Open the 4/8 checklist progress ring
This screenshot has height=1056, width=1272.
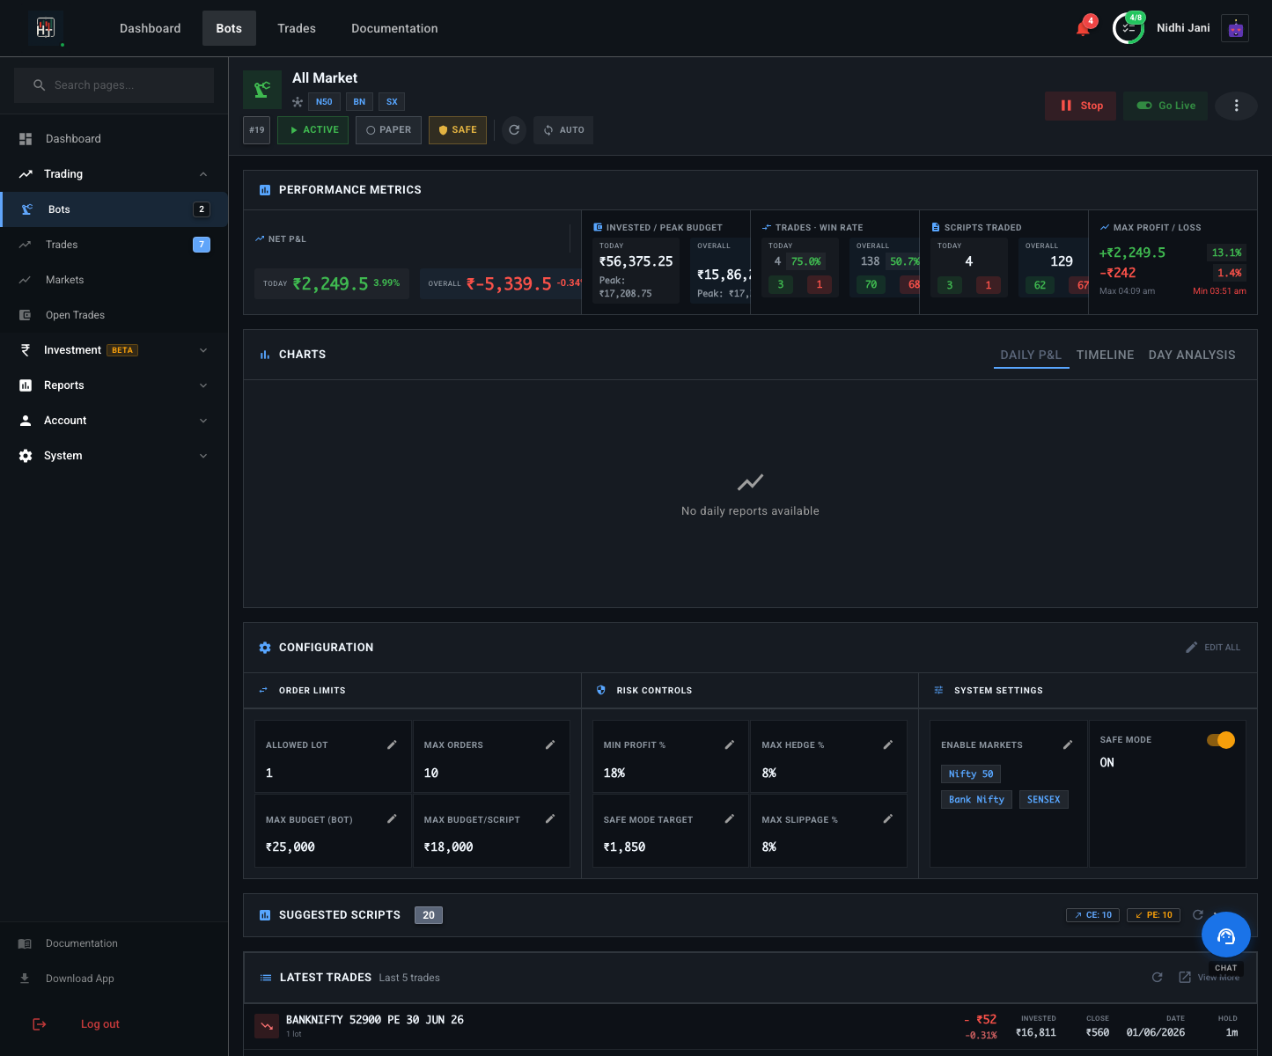coord(1129,28)
